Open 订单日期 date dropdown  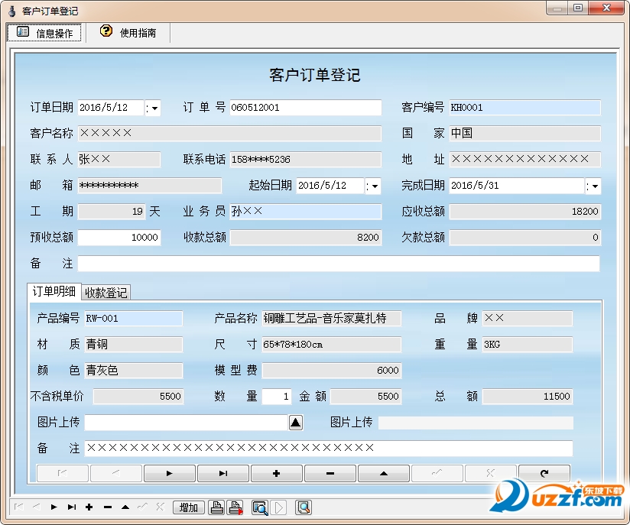point(153,108)
